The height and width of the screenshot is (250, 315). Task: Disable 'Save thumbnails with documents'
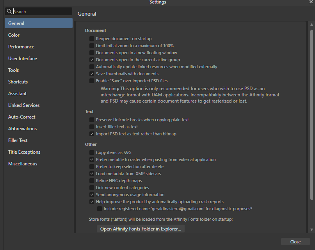[92, 74]
